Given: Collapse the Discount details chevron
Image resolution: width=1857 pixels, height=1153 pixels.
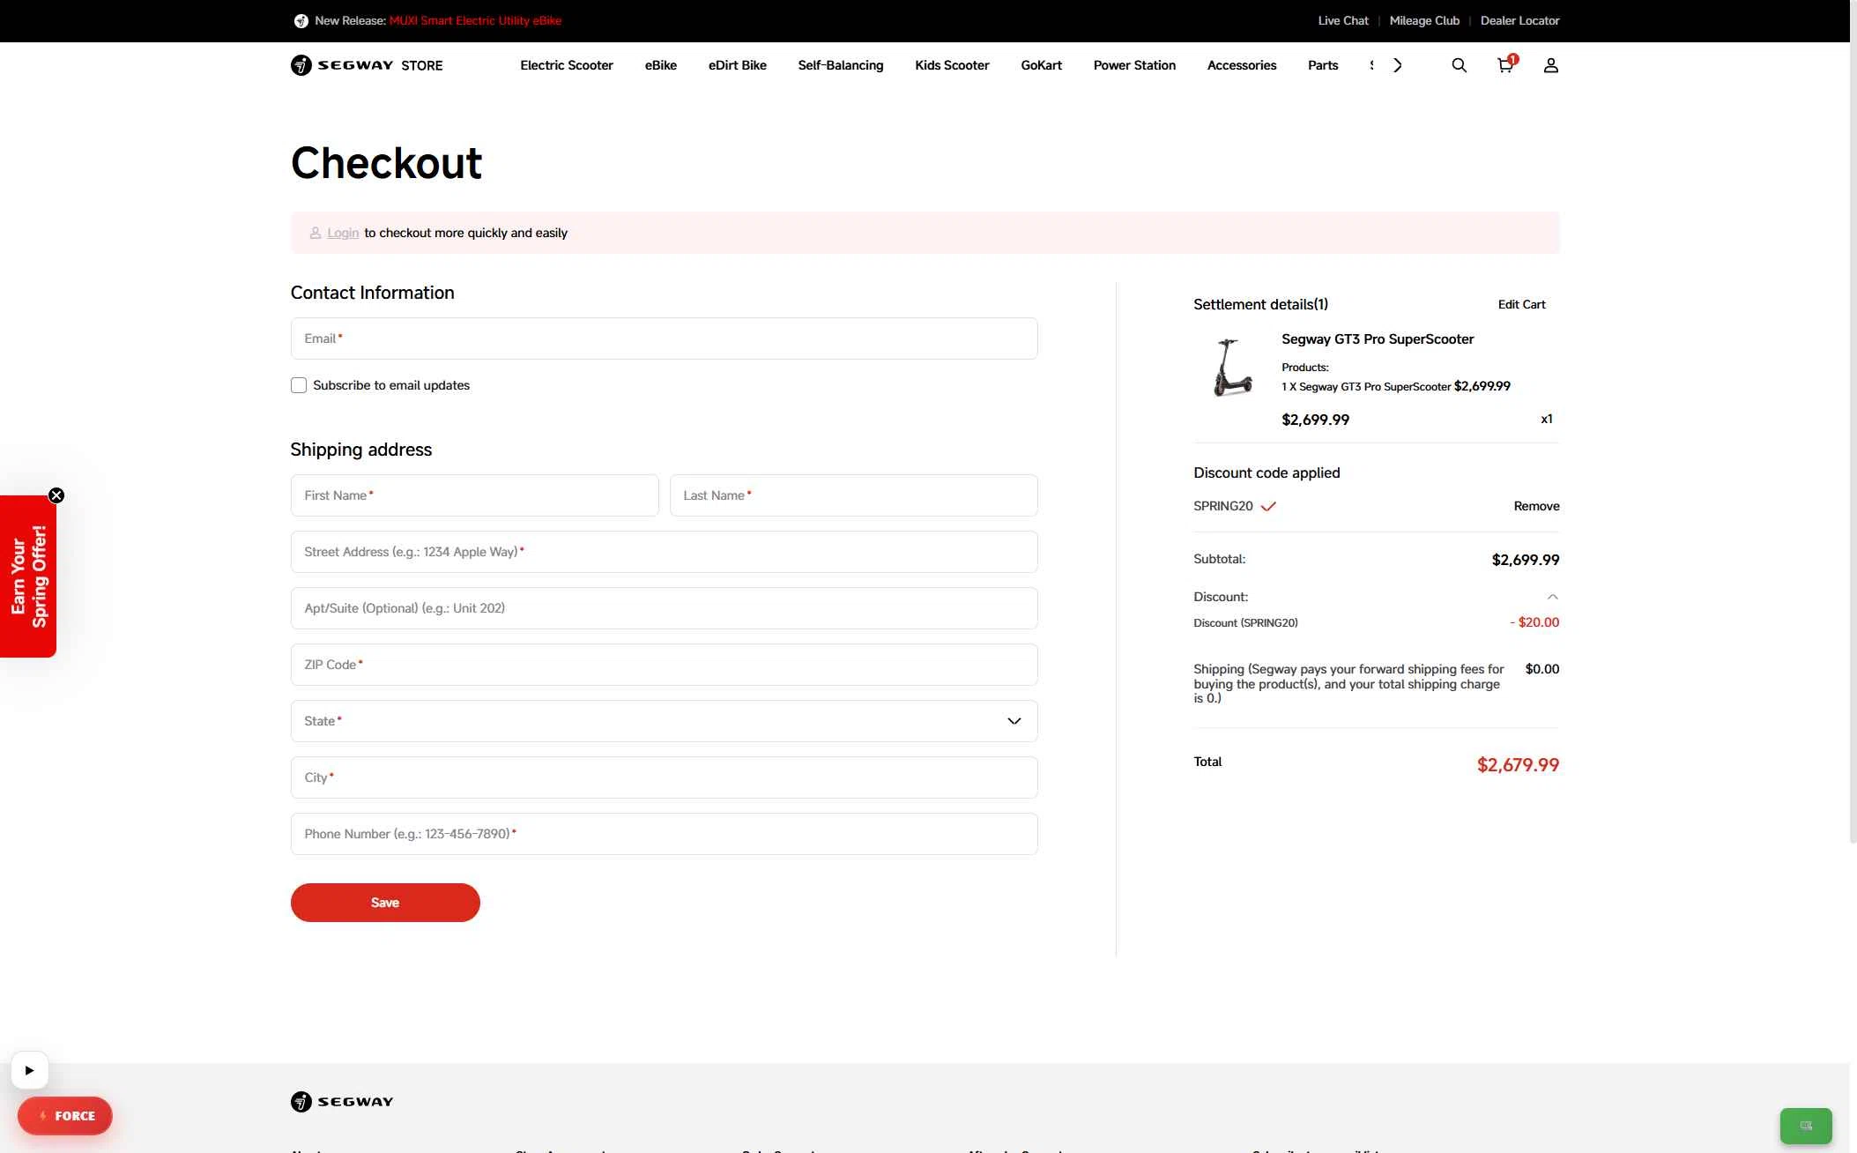Looking at the screenshot, I should tap(1552, 597).
